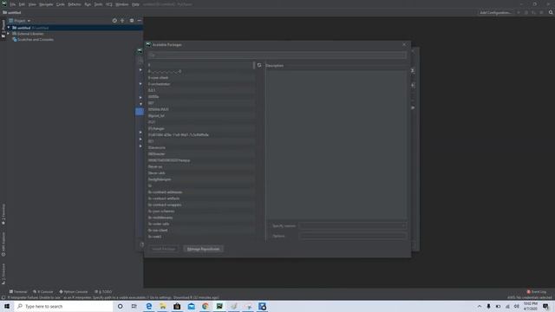Viewport: 555px width, 312px height.
Task: Reload the available packages list
Action: (x=259, y=66)
